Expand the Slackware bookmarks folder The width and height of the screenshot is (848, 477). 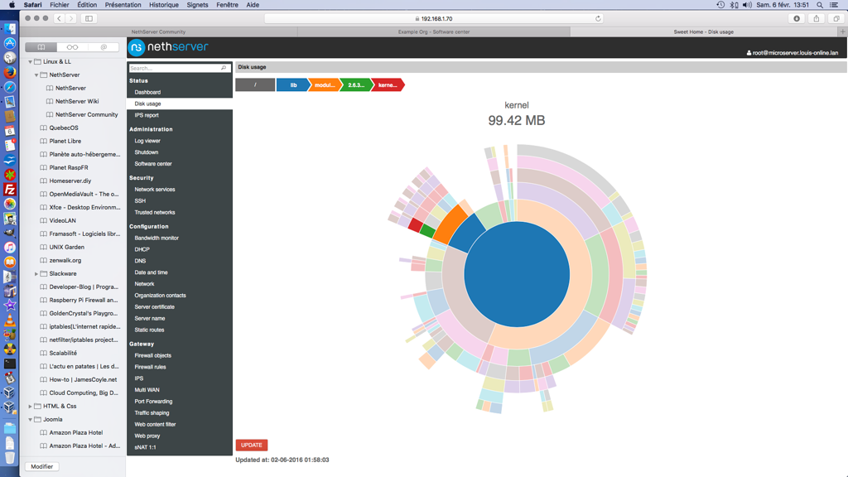point(36,273)
